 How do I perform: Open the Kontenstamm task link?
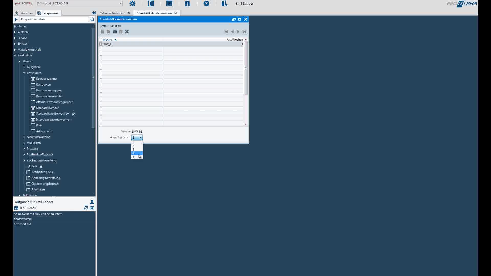(23, 219)
